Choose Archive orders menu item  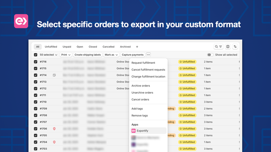coord(148,86)
